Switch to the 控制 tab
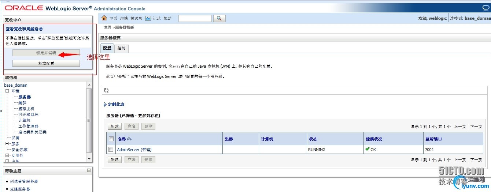 tap(121, 48)
